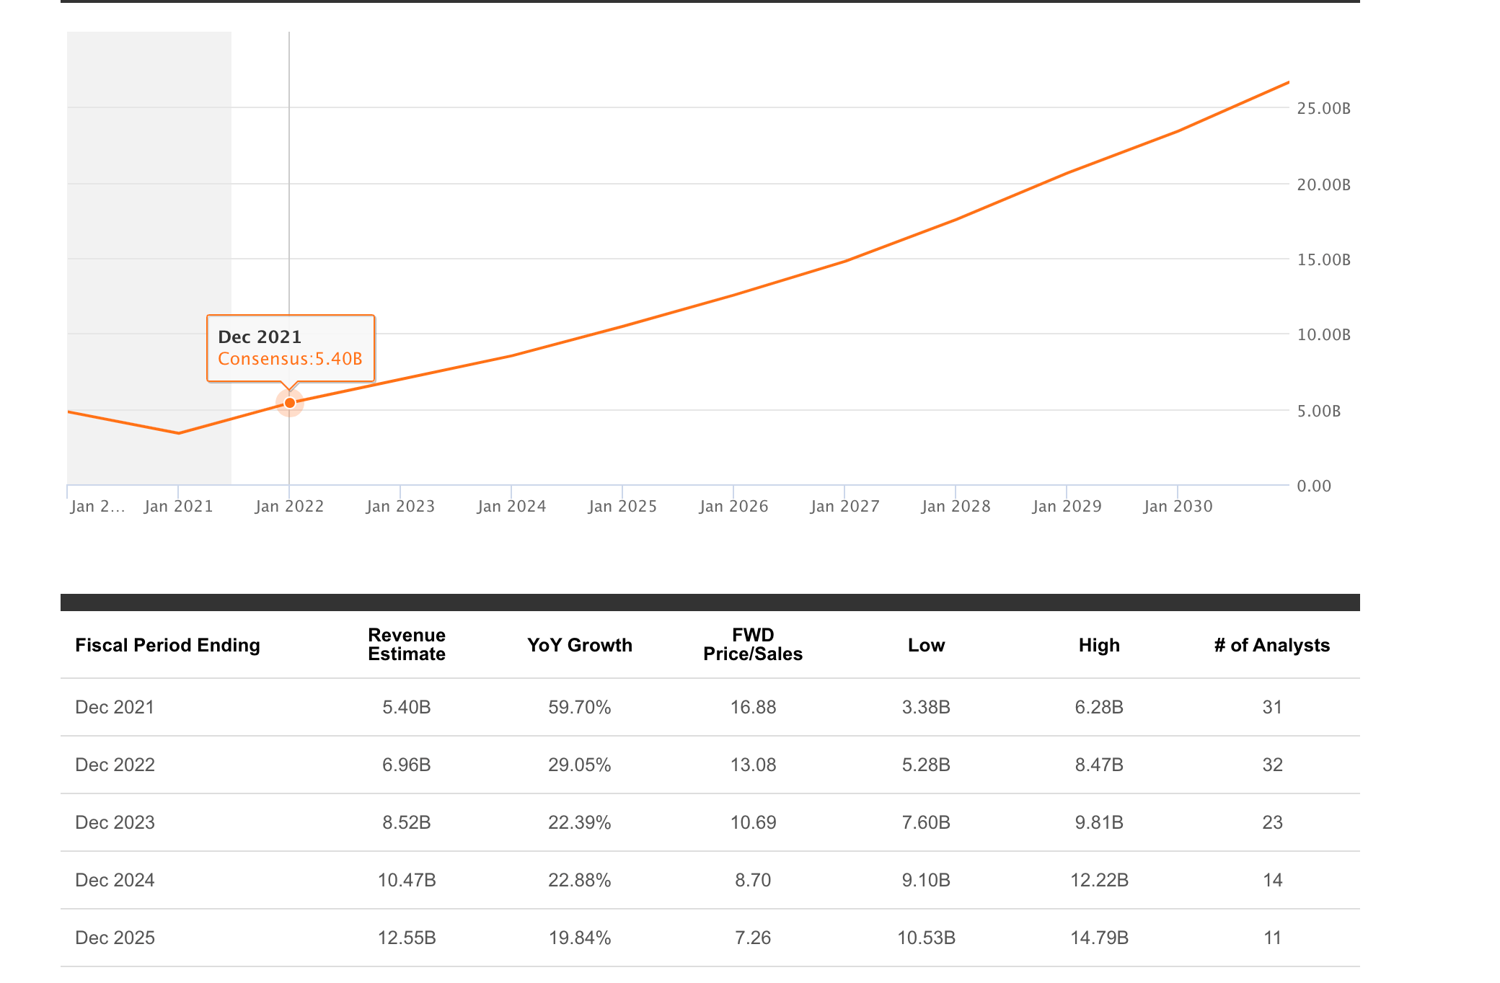Click the Revenue Estimate column header
This screenshot has height=983, width=1500.
(x=407, y=644)
